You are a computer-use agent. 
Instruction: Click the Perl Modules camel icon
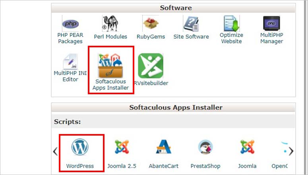click(x=110, y=23)
